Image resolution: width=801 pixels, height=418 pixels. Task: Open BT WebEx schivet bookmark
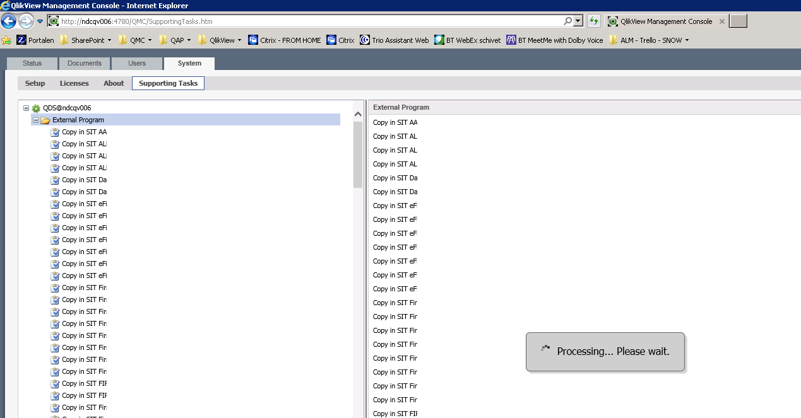(468, 40)
